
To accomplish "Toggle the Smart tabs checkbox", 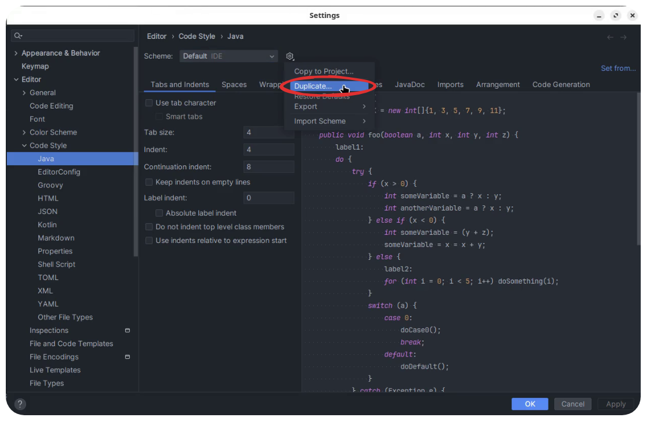I will point(159,117).
